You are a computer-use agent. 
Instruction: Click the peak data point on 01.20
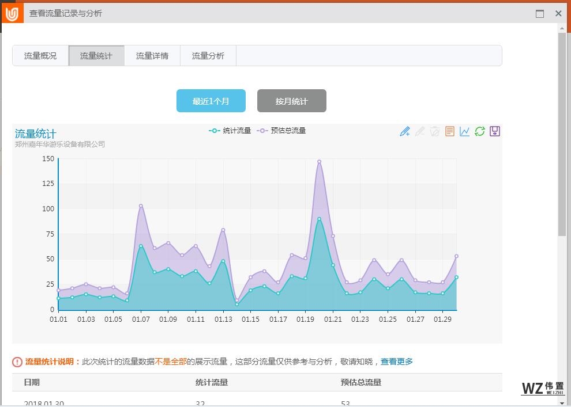[319, 162]
